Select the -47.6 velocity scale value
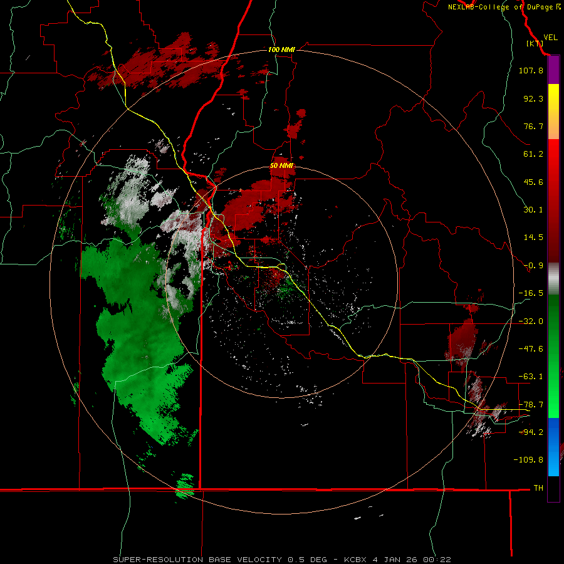The height and width of the screenshot is (564, 564). [x=531, y=349]
